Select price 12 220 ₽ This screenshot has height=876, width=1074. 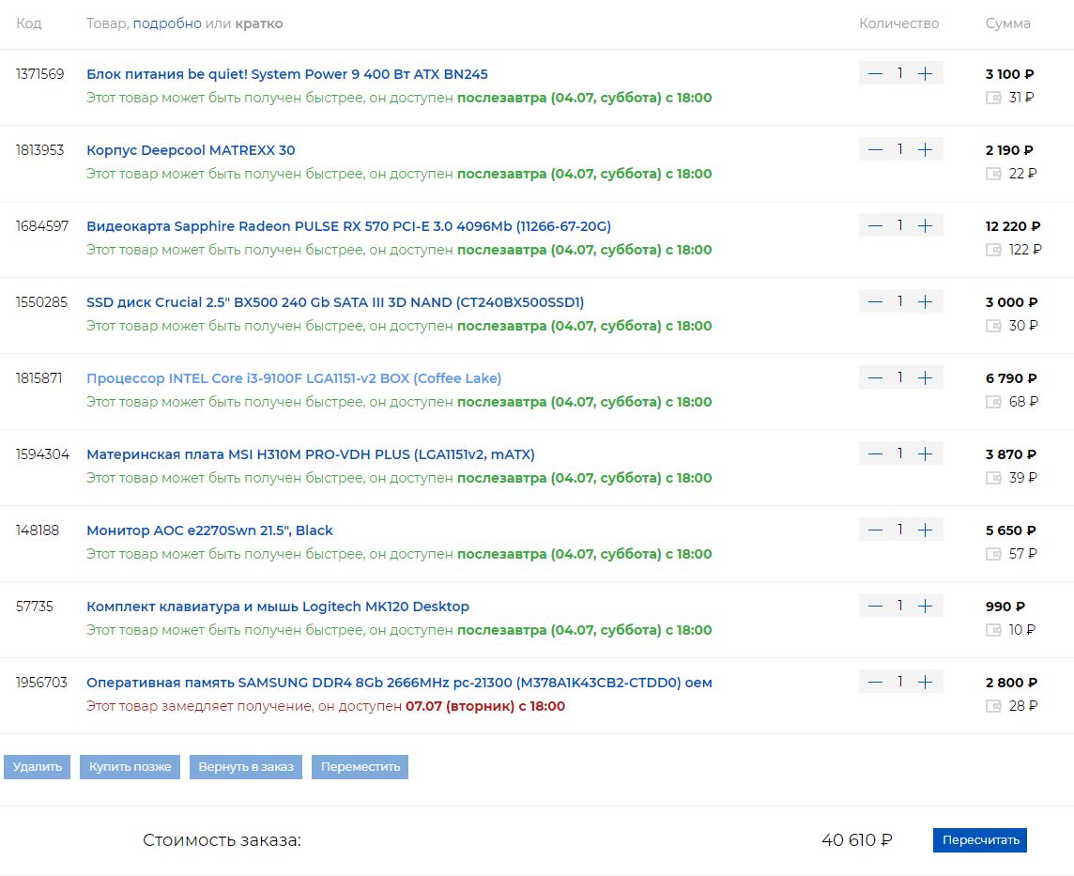pyautogui.click(x=1013, y=226)
